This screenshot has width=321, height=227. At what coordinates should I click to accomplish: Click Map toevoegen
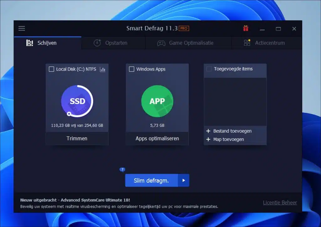tap(229, 140)
